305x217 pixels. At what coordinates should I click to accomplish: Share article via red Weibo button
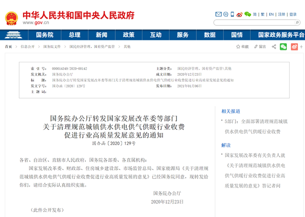click(x=295, y=47)
